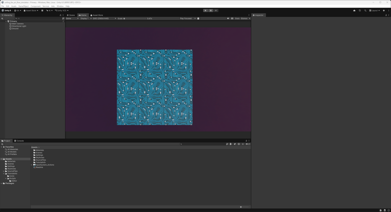
Task: Click the Step frame button
Action: 216,10
